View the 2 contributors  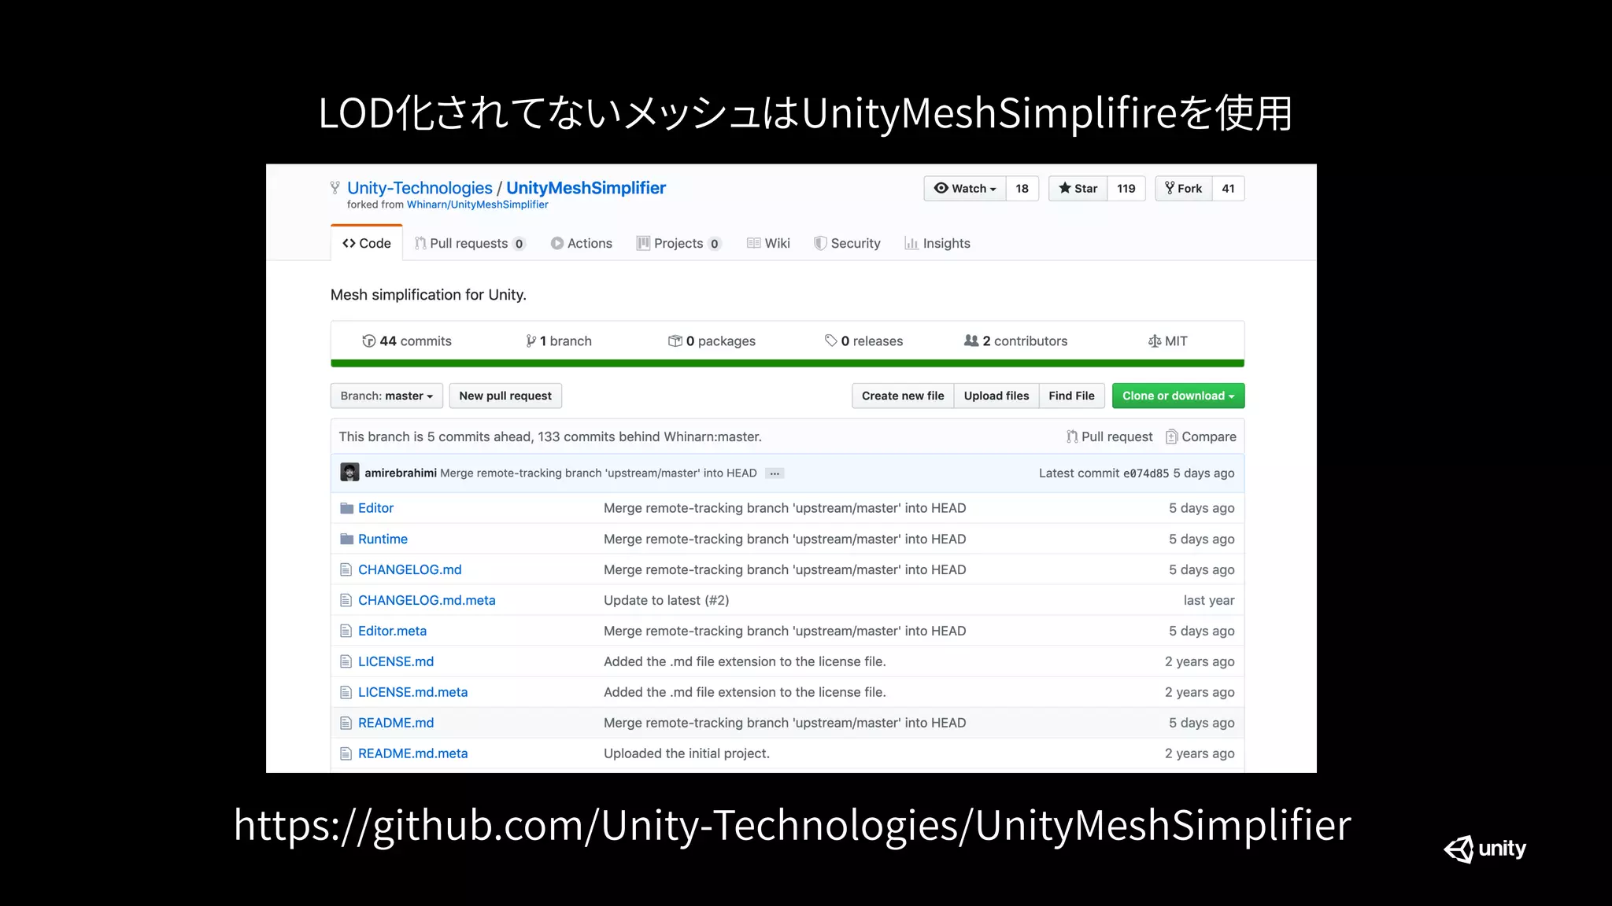click(x=1016, y=341)
